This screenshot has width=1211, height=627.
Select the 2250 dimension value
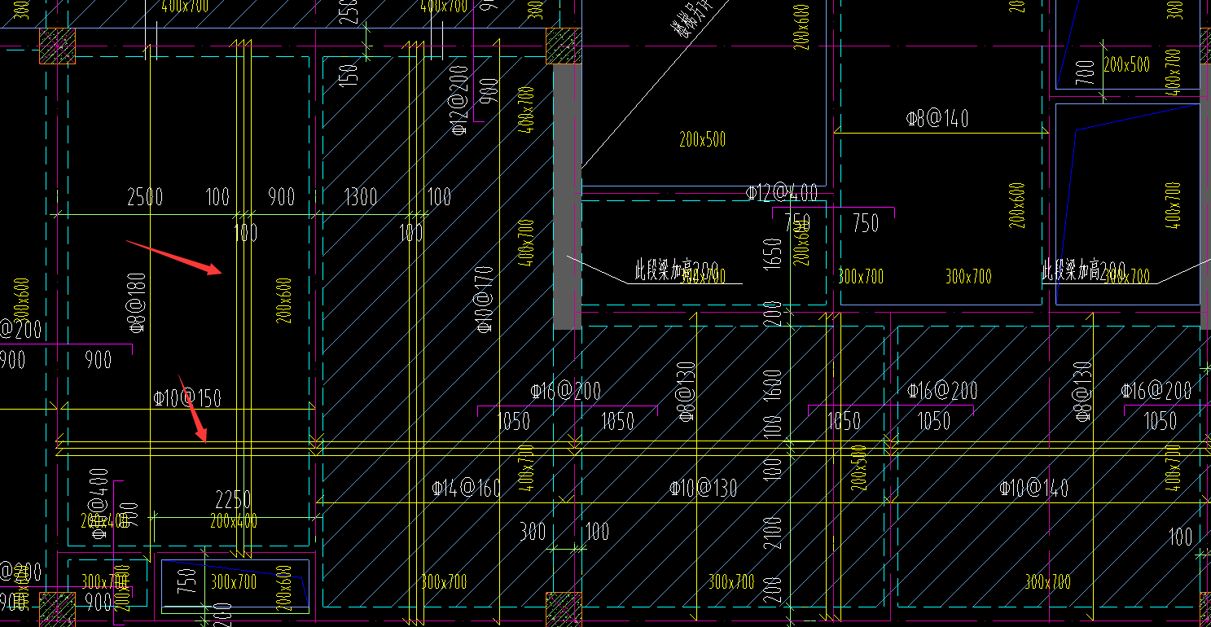[x=234, y=499]
